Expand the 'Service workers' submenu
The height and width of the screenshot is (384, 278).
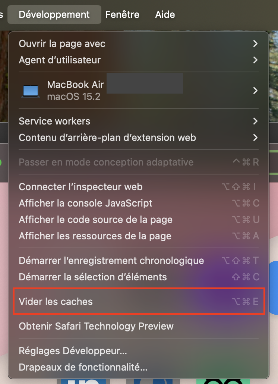tap(54, 121)
